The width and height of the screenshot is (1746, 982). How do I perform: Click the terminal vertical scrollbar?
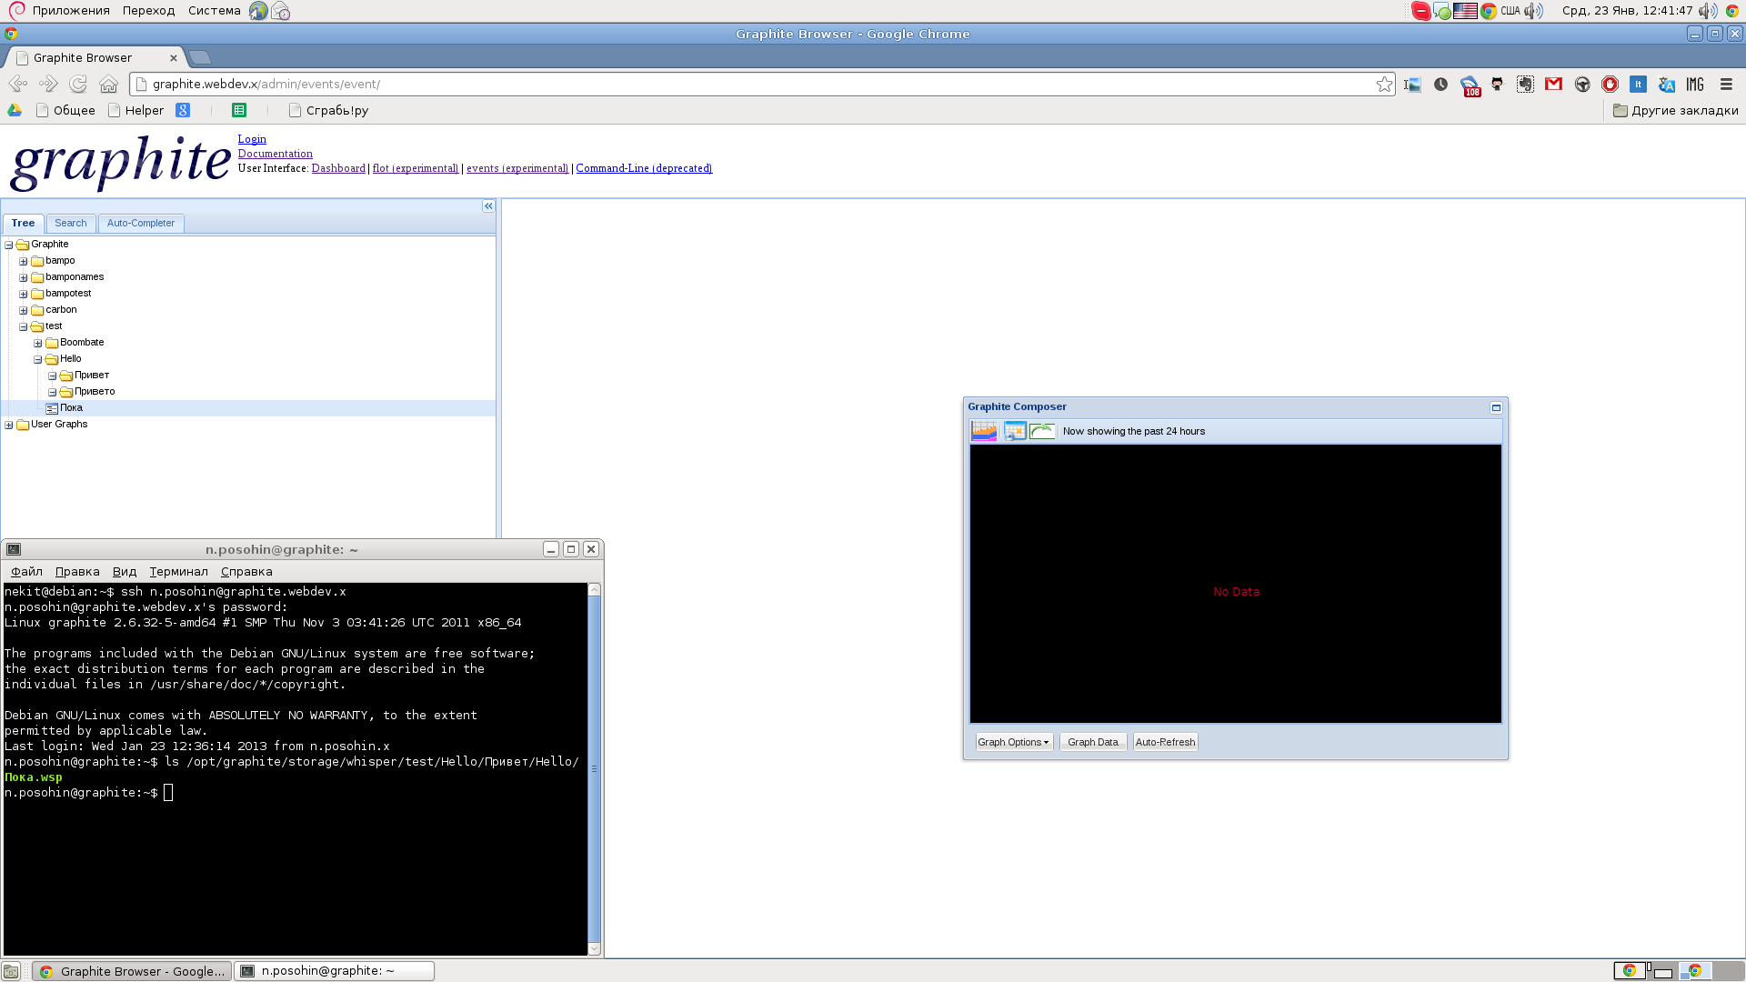click(x=595, y=769)
